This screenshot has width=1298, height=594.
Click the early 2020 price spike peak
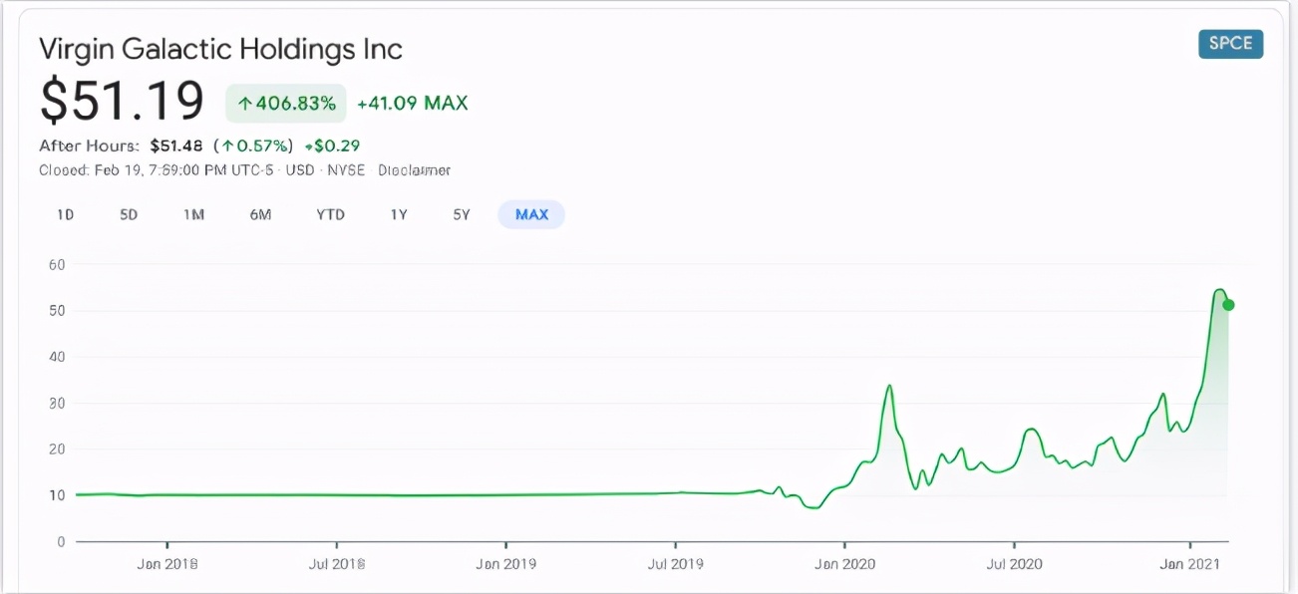click(x=889, y=386)
